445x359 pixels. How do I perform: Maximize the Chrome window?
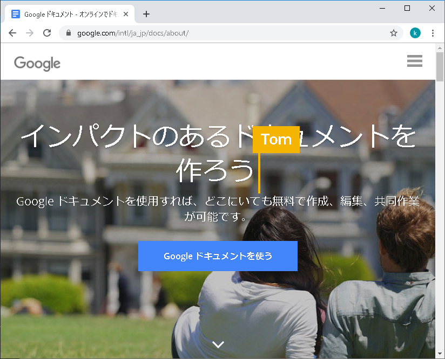pos(407,8)
